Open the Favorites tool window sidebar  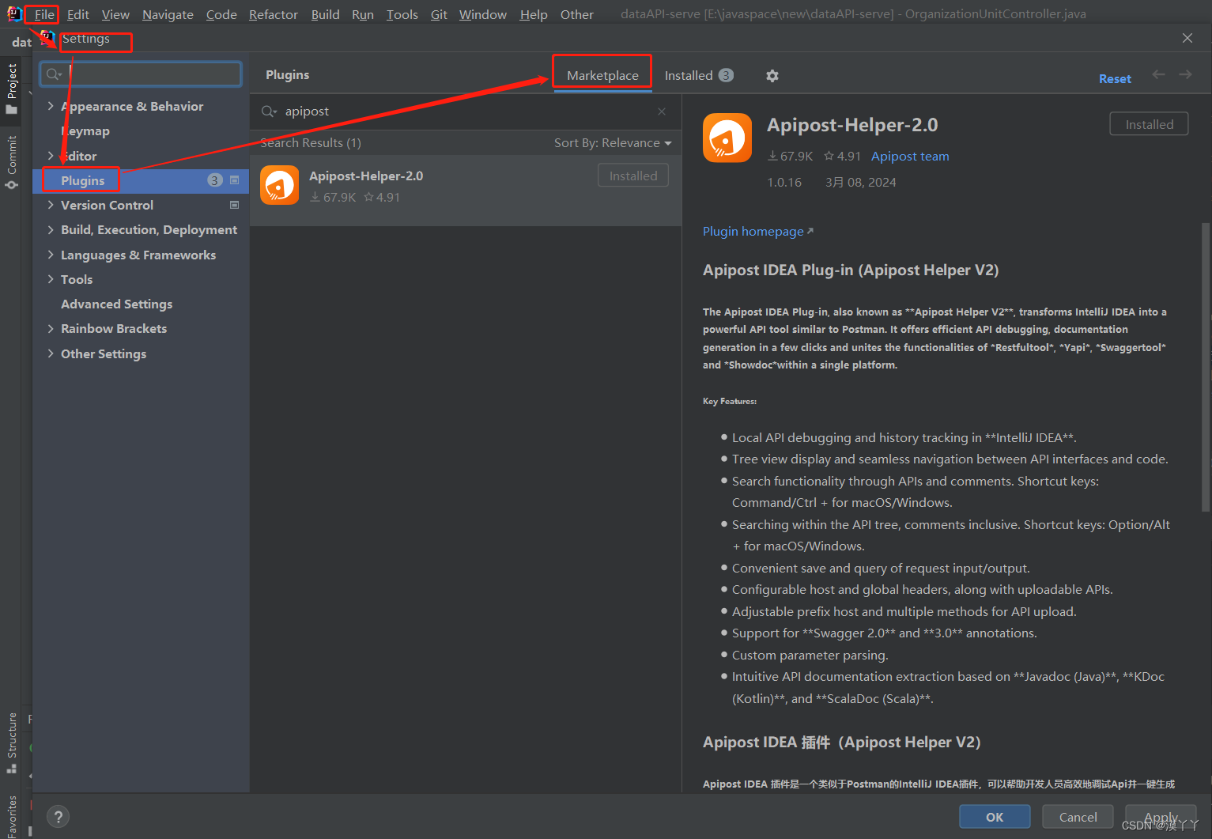[x=11, y=816]
